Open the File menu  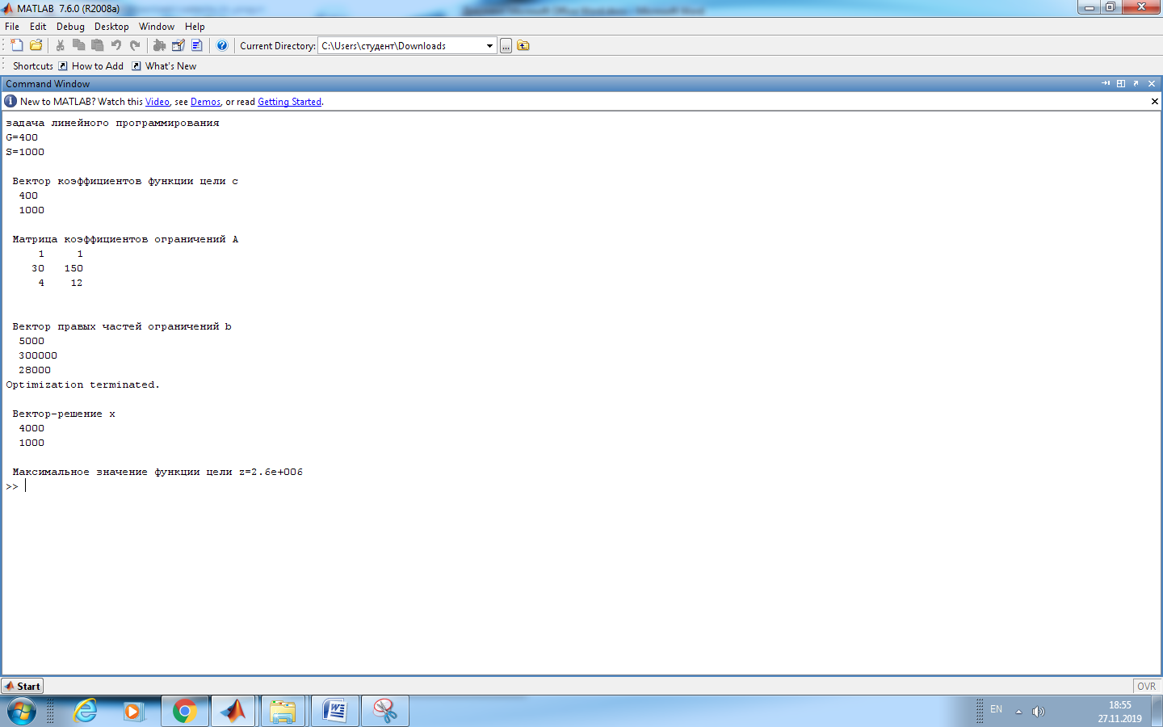point(12,27)
